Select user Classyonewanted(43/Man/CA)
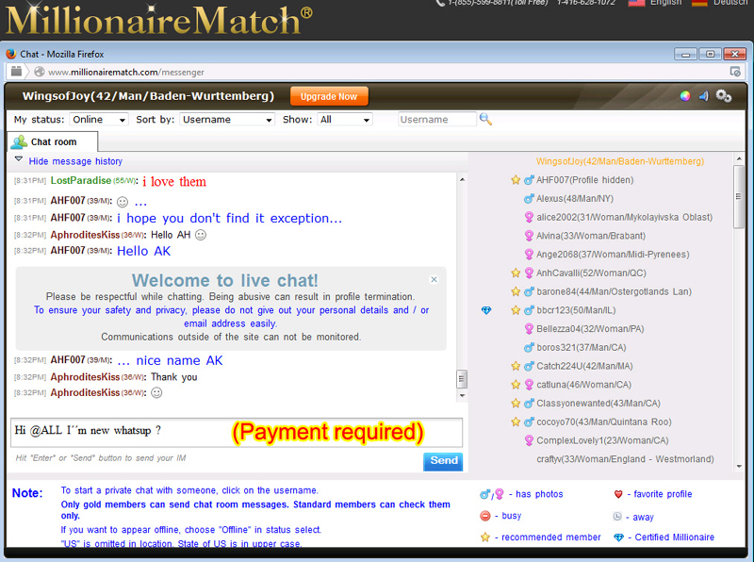 598,404
